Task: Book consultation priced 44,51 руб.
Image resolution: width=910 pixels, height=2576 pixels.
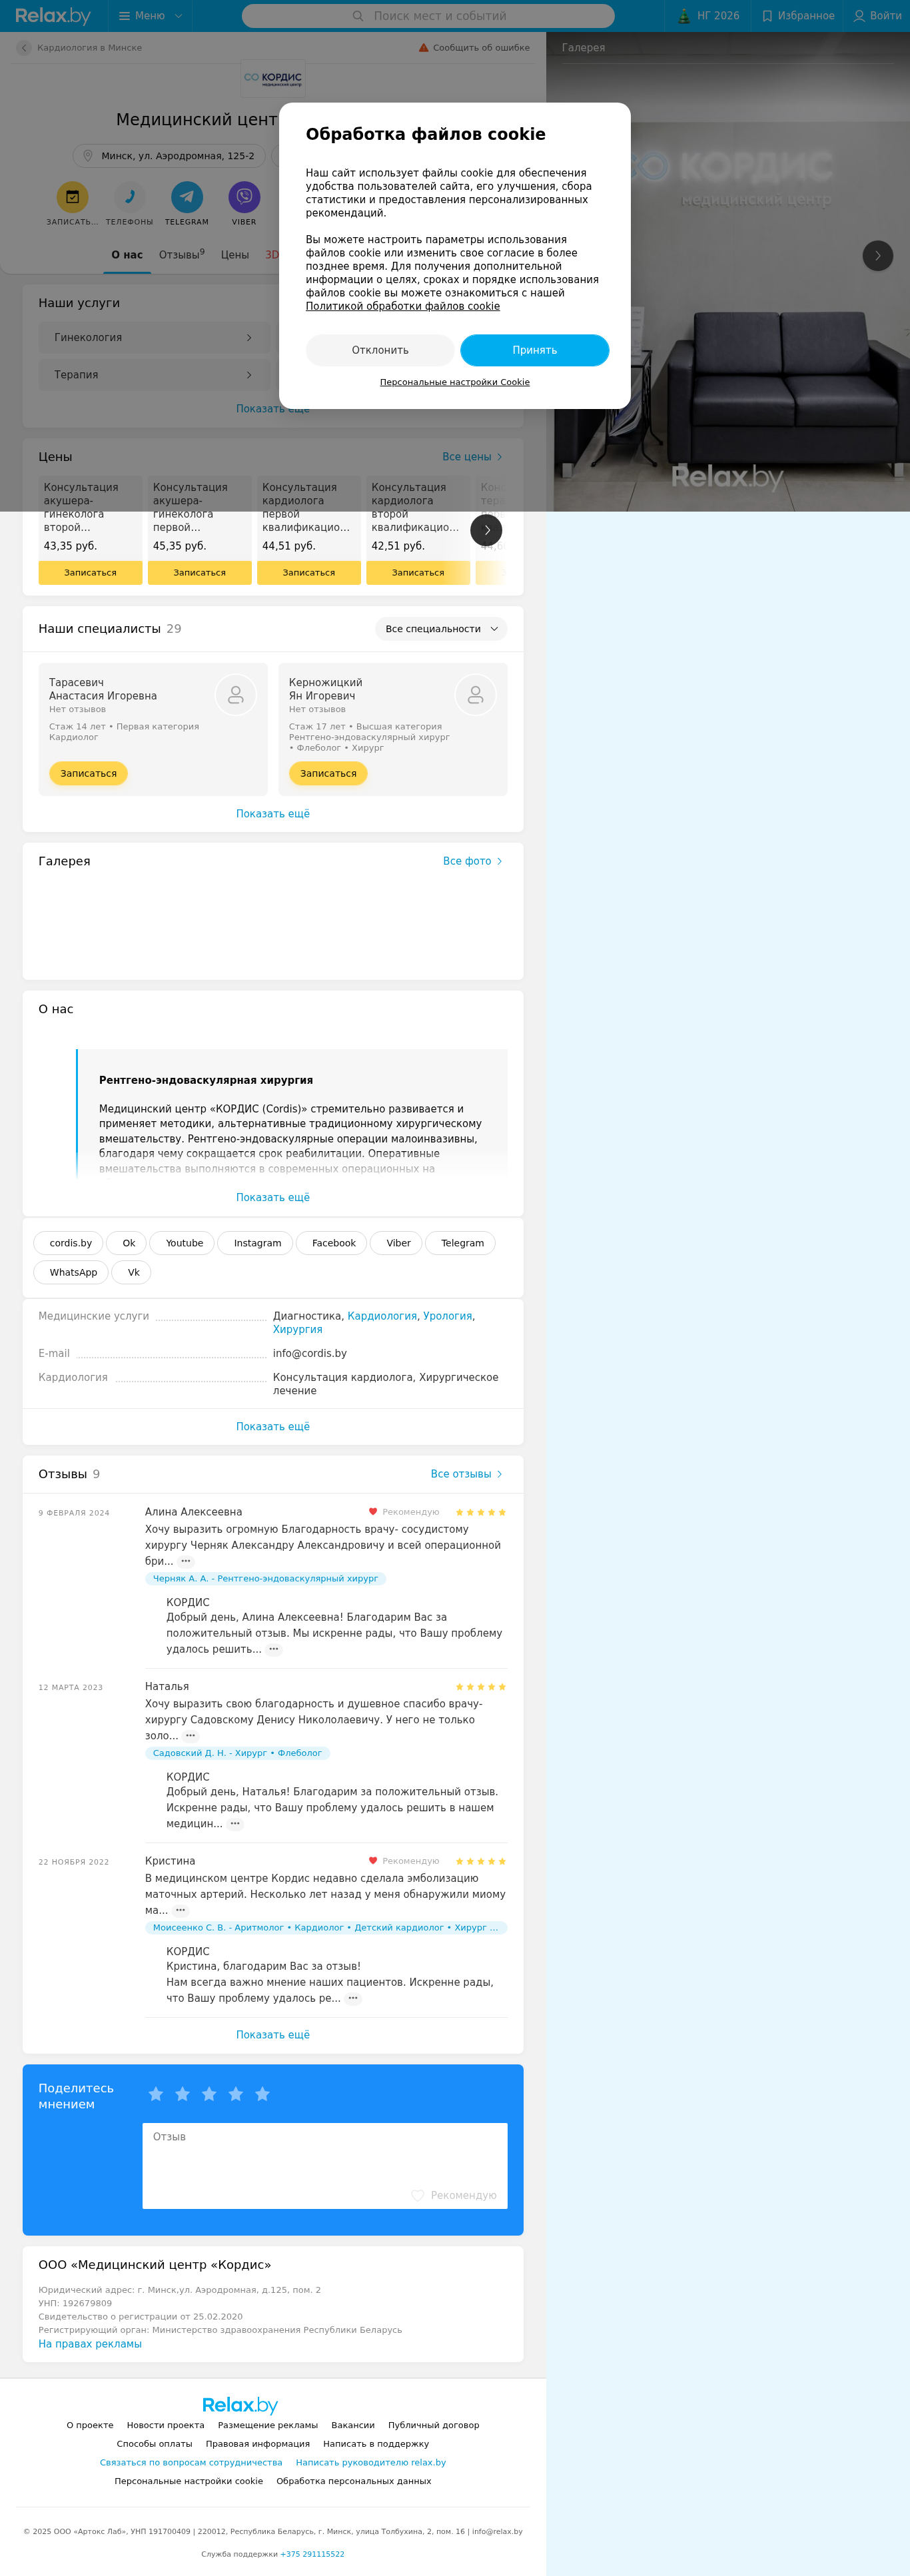Action: coord(309,573)
